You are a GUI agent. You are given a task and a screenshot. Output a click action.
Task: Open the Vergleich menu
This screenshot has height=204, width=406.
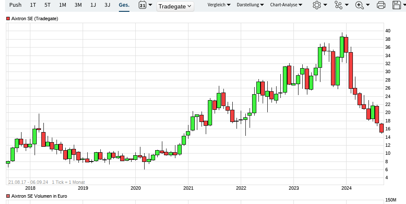click(219, 5)
